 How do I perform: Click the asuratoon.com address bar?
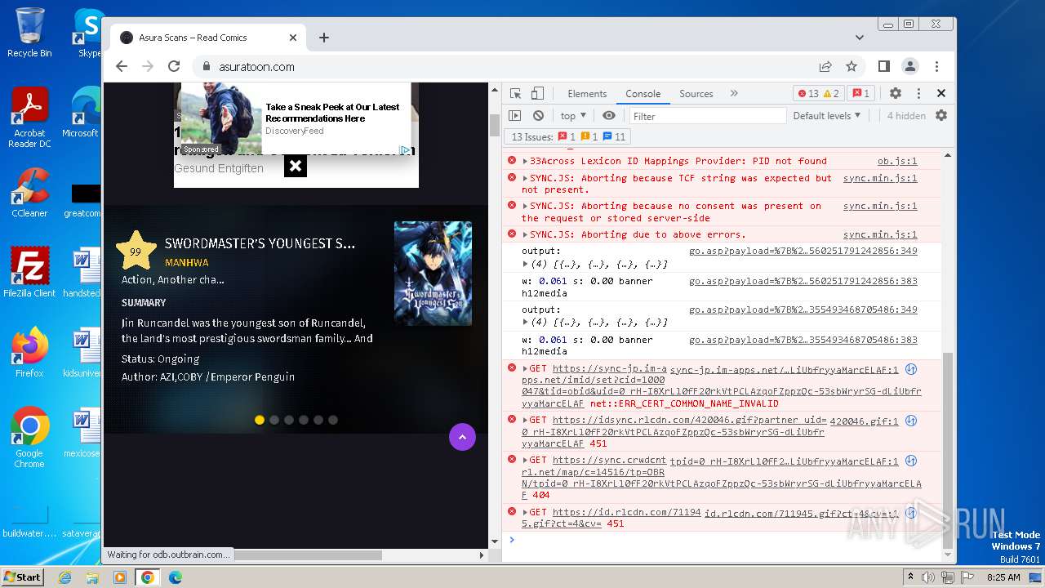tap(506, 67)
